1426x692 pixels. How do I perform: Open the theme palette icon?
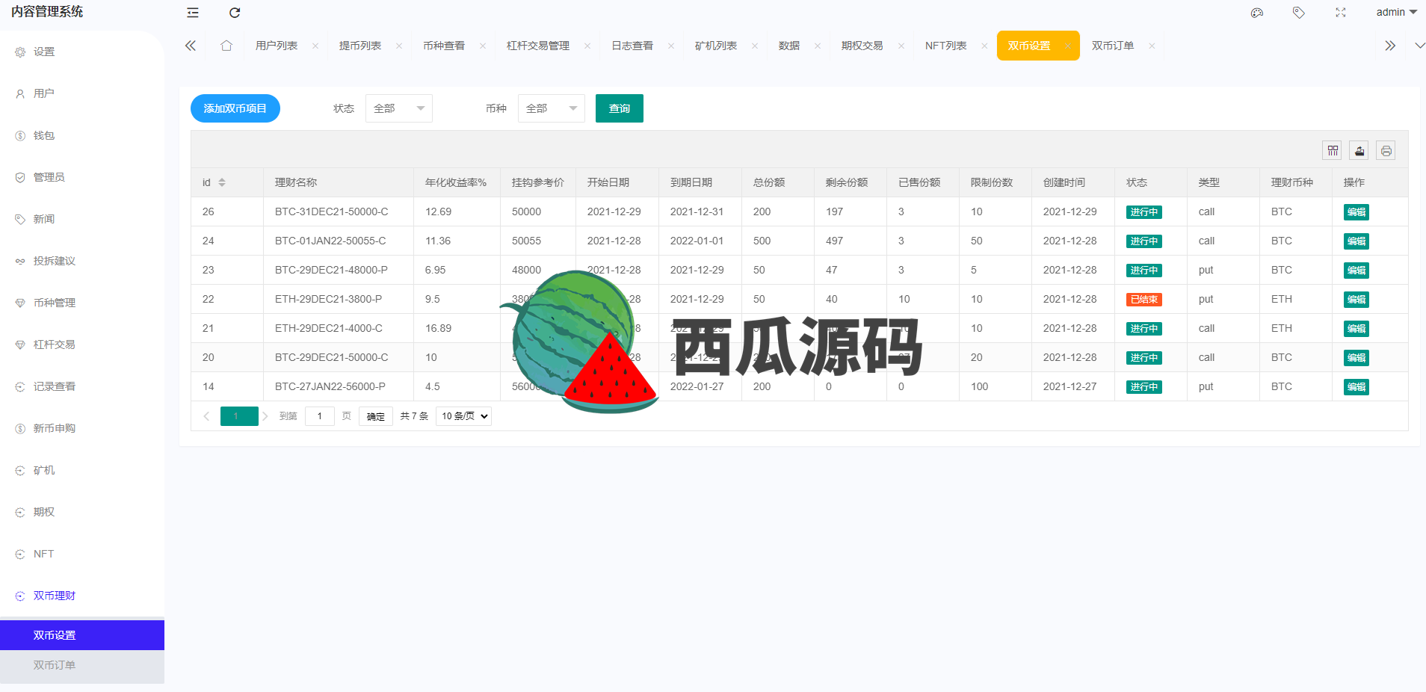pyautogui.click(x=1257, y=13)
